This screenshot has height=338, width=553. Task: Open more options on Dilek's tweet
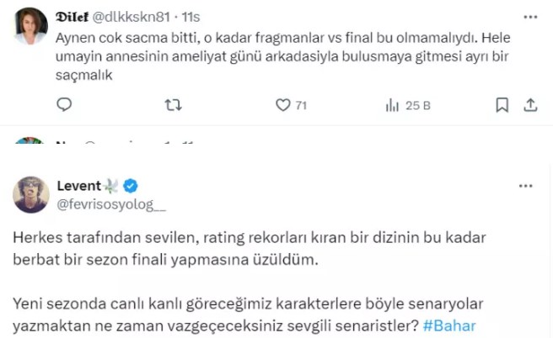click(530, 17)
